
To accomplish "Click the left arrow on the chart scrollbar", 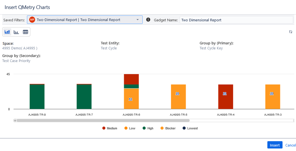I will tap(15, 120).
